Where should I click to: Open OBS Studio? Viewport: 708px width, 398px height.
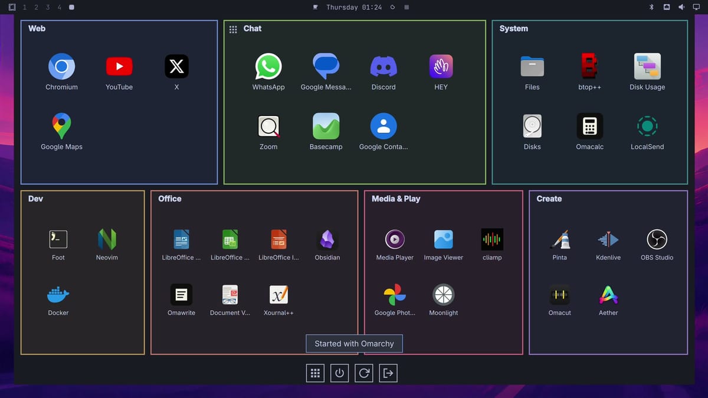(657, 239)
